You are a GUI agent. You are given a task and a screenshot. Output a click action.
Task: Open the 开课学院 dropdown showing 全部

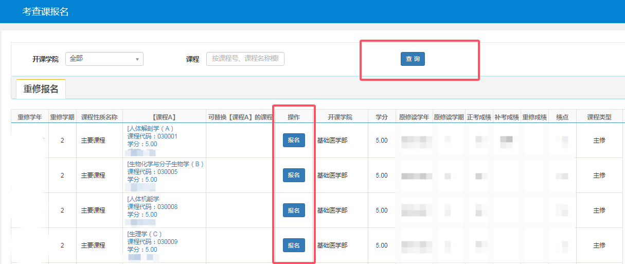pyautogui.click(x=104, y=59)
